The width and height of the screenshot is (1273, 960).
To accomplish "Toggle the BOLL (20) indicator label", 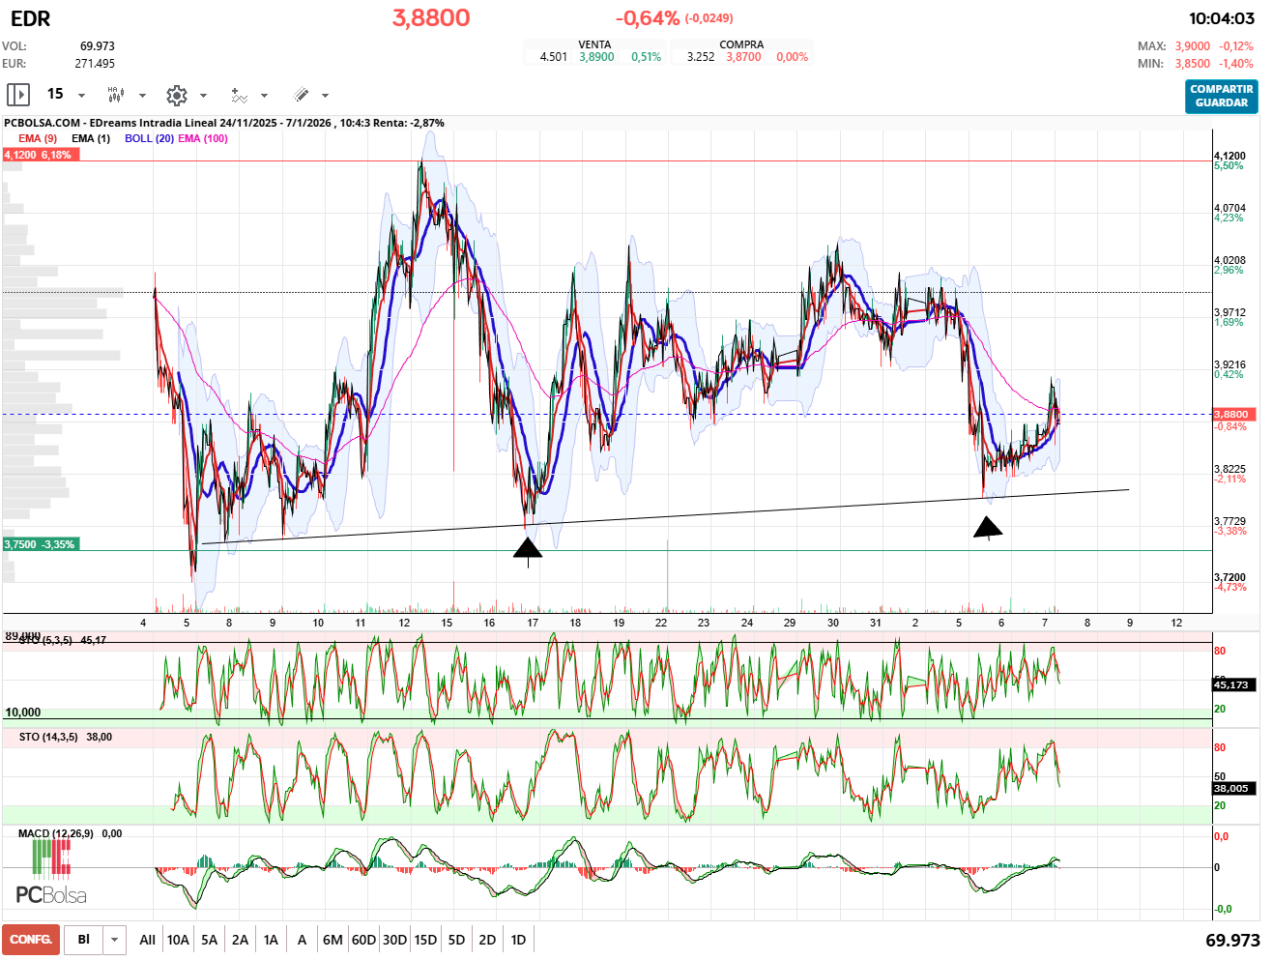I will [149, 138].
